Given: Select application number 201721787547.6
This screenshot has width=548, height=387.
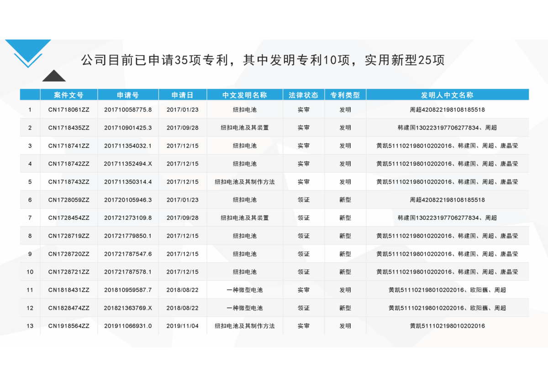Looking at the screenshot, I should tap(128, 254).
